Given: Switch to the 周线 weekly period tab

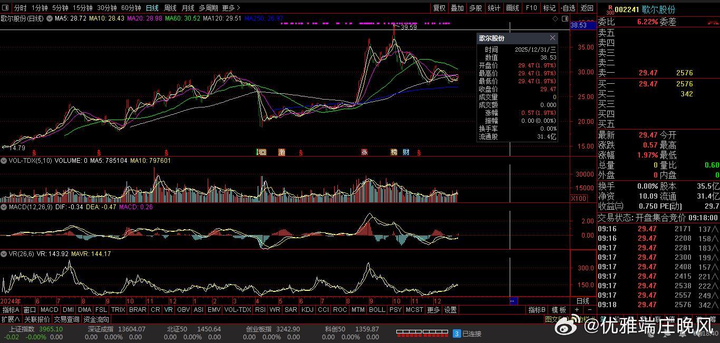Looking at the screenshot, I should coord(170,8).
